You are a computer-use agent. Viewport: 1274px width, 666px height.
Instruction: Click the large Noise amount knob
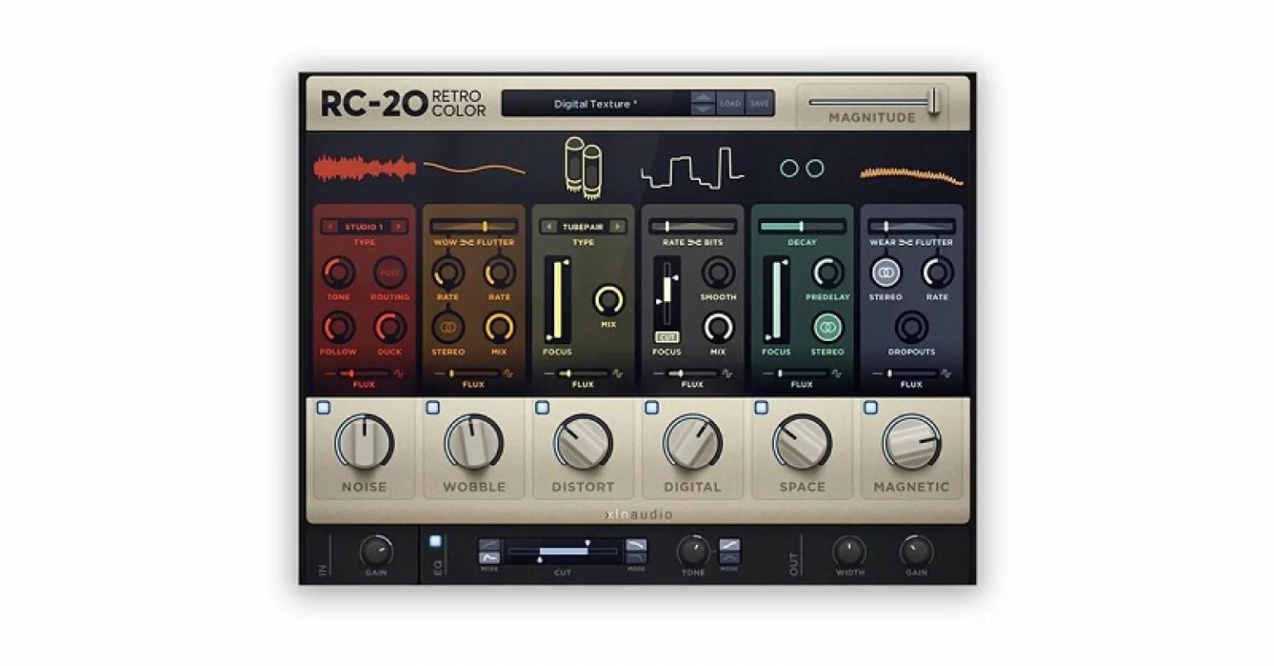pos(364,443)
